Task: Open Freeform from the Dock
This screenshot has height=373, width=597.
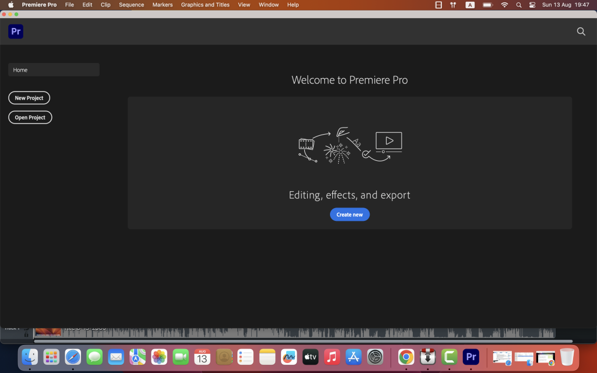Action: point(289,357)
